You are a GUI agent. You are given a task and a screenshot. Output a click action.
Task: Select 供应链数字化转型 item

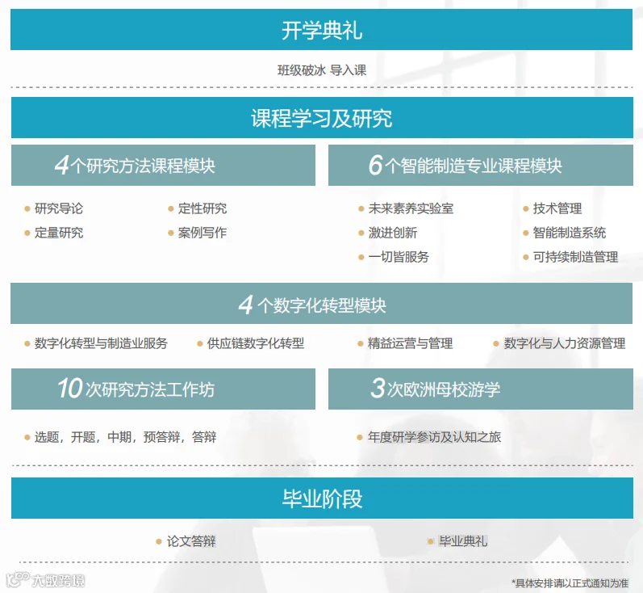click(256, 343)
